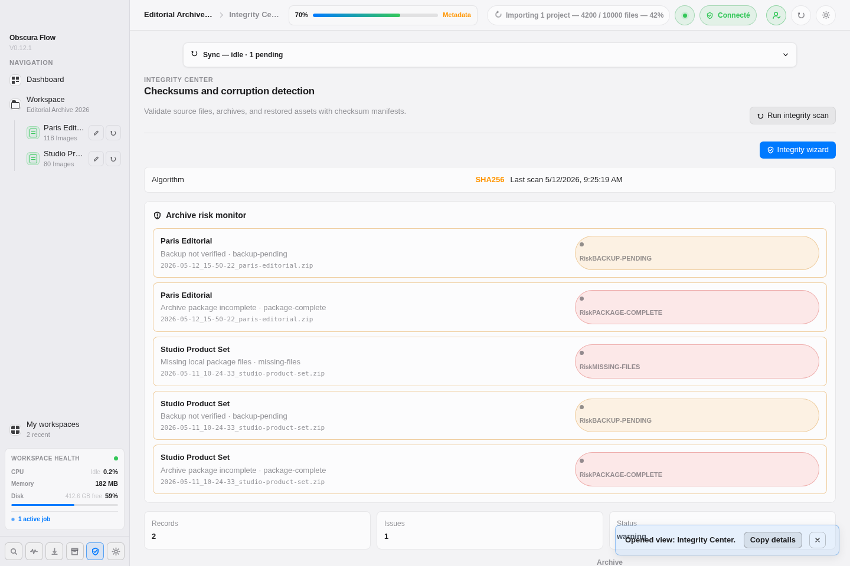850x566 pixels.
Task: Select the integrity shield icon in bottom toolbar
Action: click(95, 551)
